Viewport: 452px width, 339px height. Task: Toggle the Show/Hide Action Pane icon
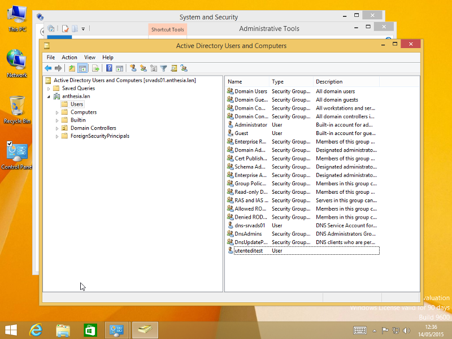[x=119, y=68]
